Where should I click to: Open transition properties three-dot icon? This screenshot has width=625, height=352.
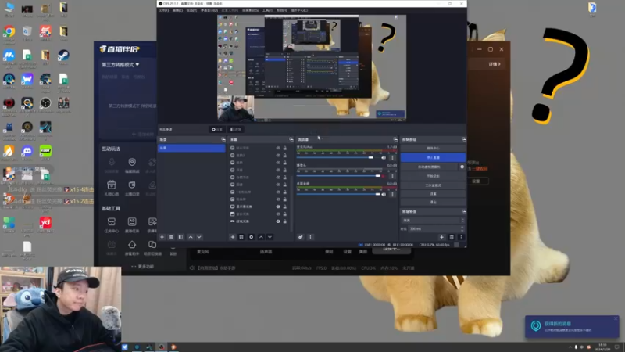tap(461, 237)
